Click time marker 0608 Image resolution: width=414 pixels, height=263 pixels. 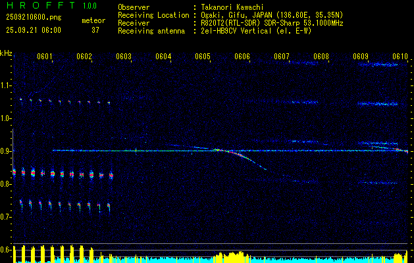[x=321, y=56]
